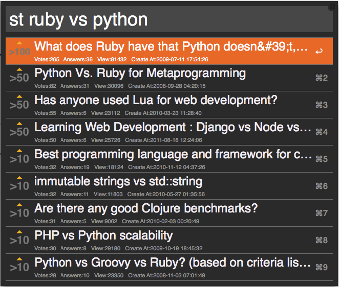Click the ⌘2 shortcut label

322,78
